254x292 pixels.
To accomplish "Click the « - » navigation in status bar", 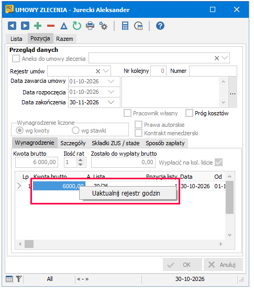I will point(83,279).
